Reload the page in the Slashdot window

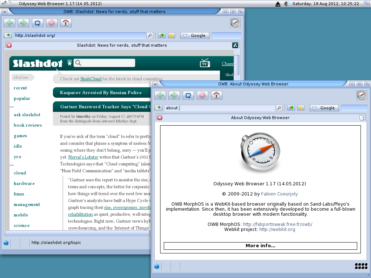coord(38,23)
